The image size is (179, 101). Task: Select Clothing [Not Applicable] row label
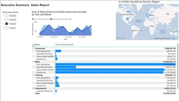(43, 78)
